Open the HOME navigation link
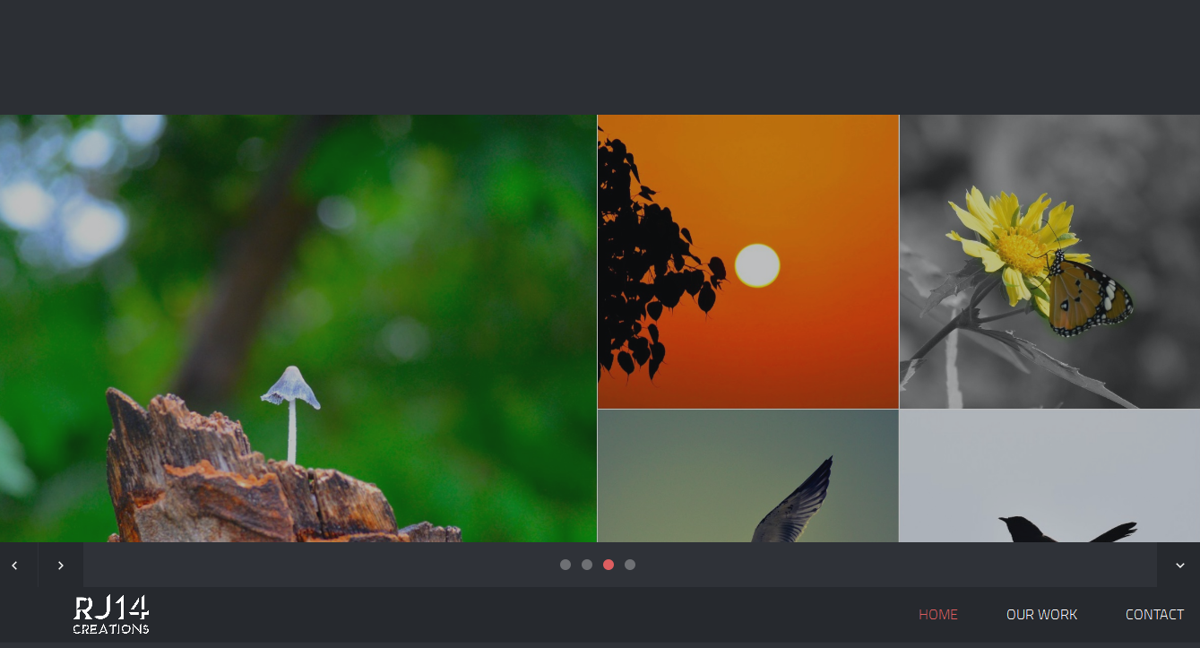The width and height of the screenshot is (1200, 648). (937, 615)
